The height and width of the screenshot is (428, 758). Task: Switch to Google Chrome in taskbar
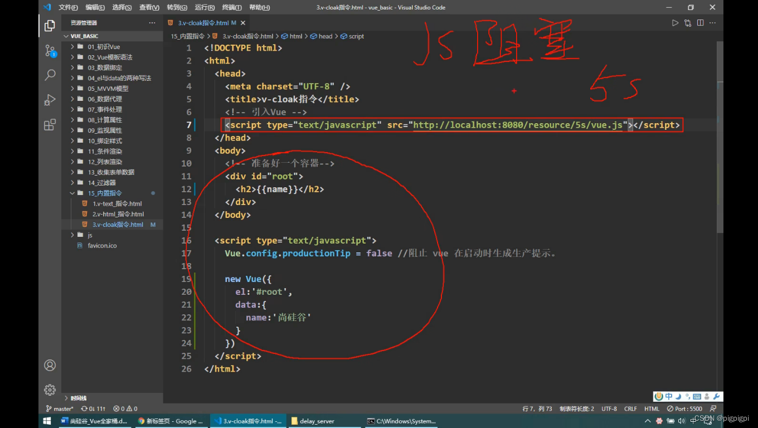171,421
